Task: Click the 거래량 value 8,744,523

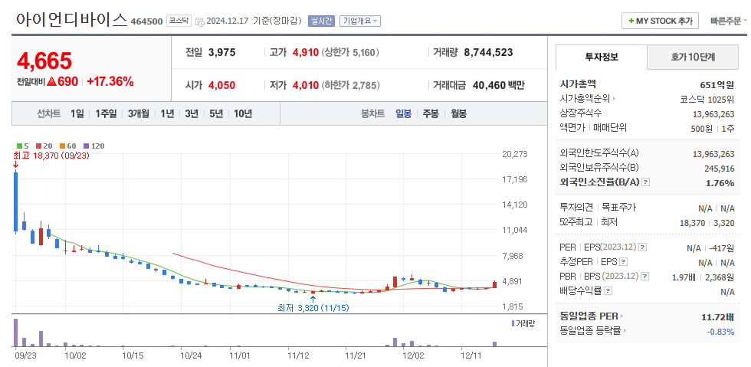Action: click(488, 52)
